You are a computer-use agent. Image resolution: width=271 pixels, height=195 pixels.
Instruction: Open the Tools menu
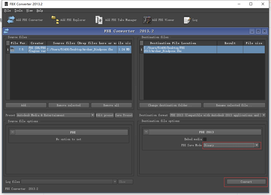[x=19, y=10]
